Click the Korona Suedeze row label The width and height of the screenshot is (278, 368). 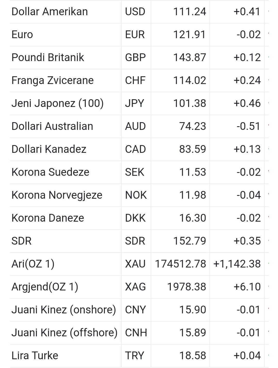[50, 172]
